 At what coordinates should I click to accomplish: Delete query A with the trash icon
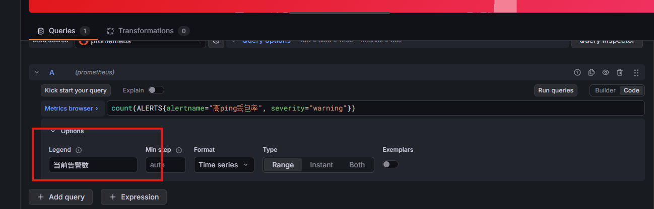click(620, 72)
